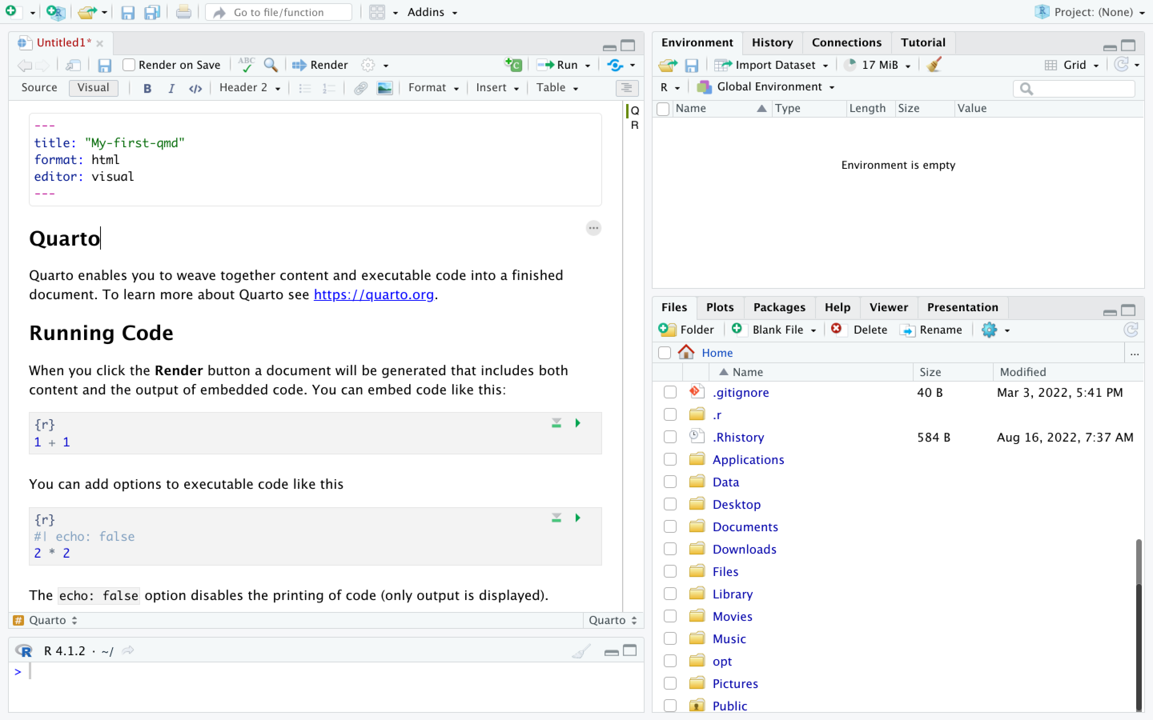Check the Documents folder checkbox
Image resolution: width=1153 pixels, height=720 pixels.
(x=670, y=526)
